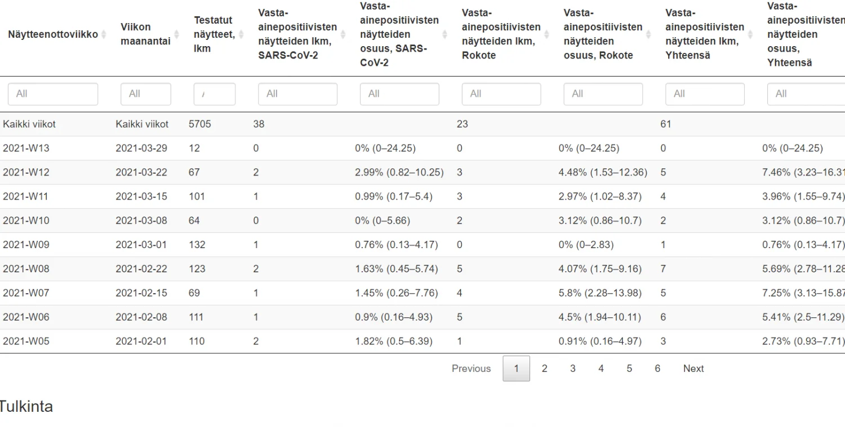Screen dimensions: 845x427
Task: Switch to table page 4
Action: pos(601,368)
